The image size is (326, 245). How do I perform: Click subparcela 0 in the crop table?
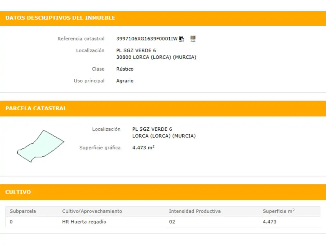pos(11,222)
